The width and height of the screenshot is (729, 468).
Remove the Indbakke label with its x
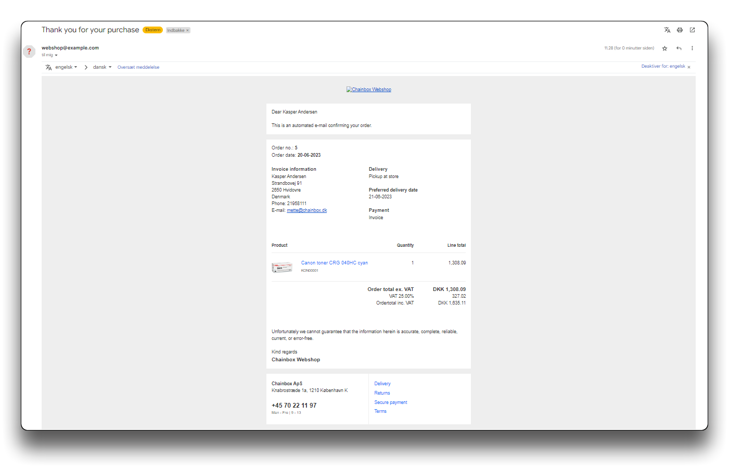188,30
